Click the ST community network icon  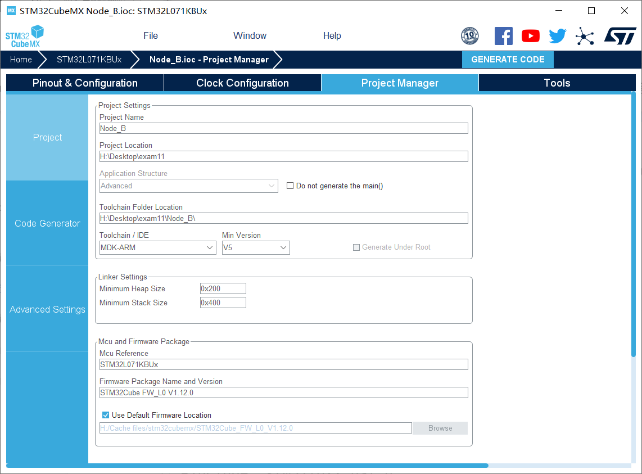tap(585, 36)
